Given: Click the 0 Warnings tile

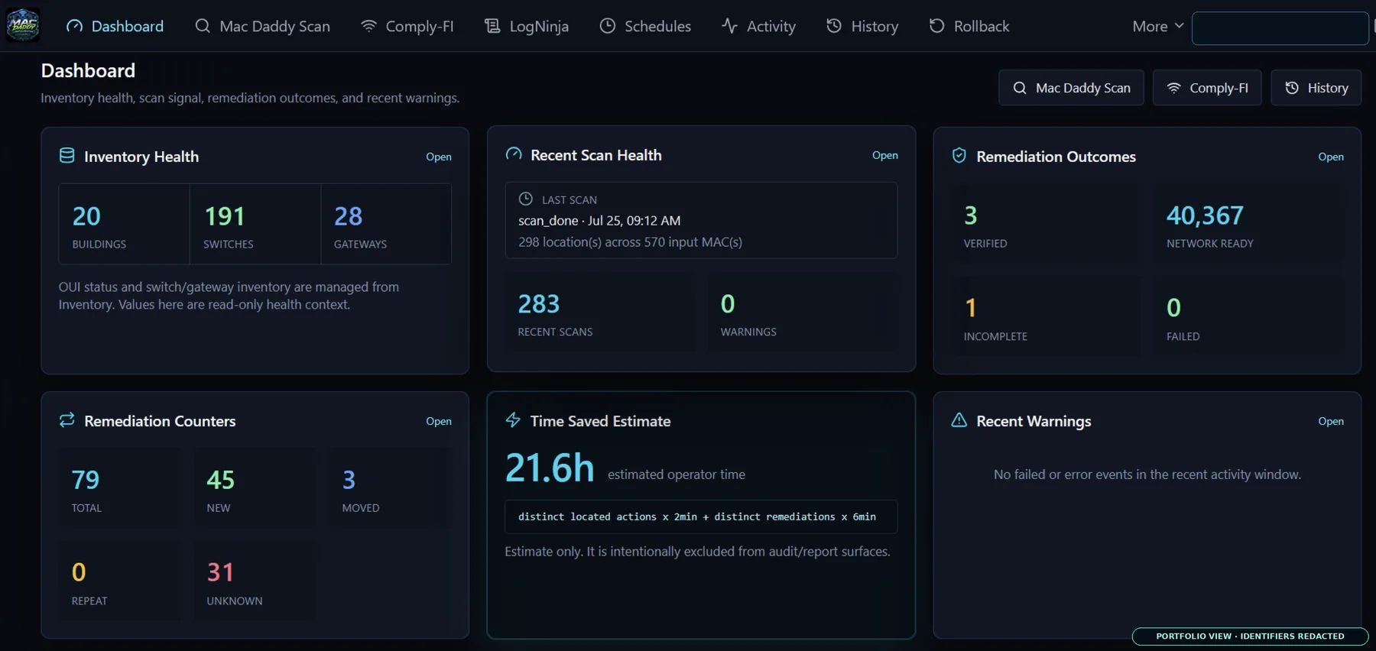Looking at the screenshot, I should pos(803,313).
